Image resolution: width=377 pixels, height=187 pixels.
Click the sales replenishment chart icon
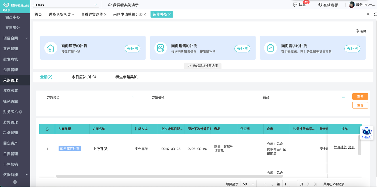pyautogui.click(x=161, y=48)
